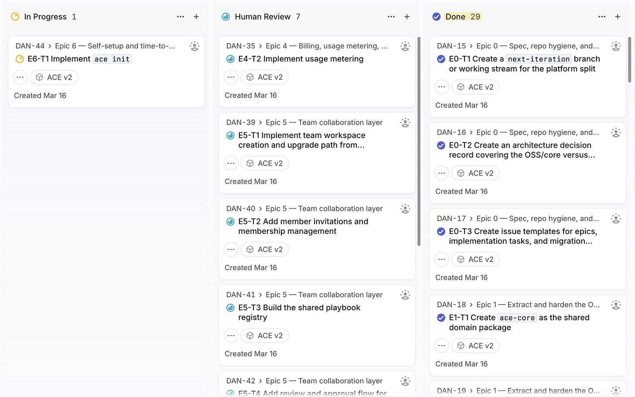Click assignee avatar on DAN-17 card
This screenshot has height=397, width=635.
[x=616, y=219]
